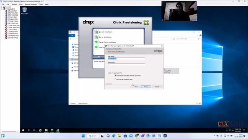Screen dimensions: 248x139
Task: Click Server Installation link text
Action: pyautogui.click(x=105, y=37)
